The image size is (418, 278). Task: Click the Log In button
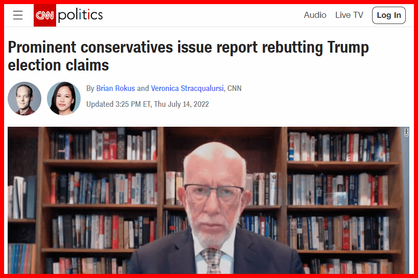coord(389,15)
